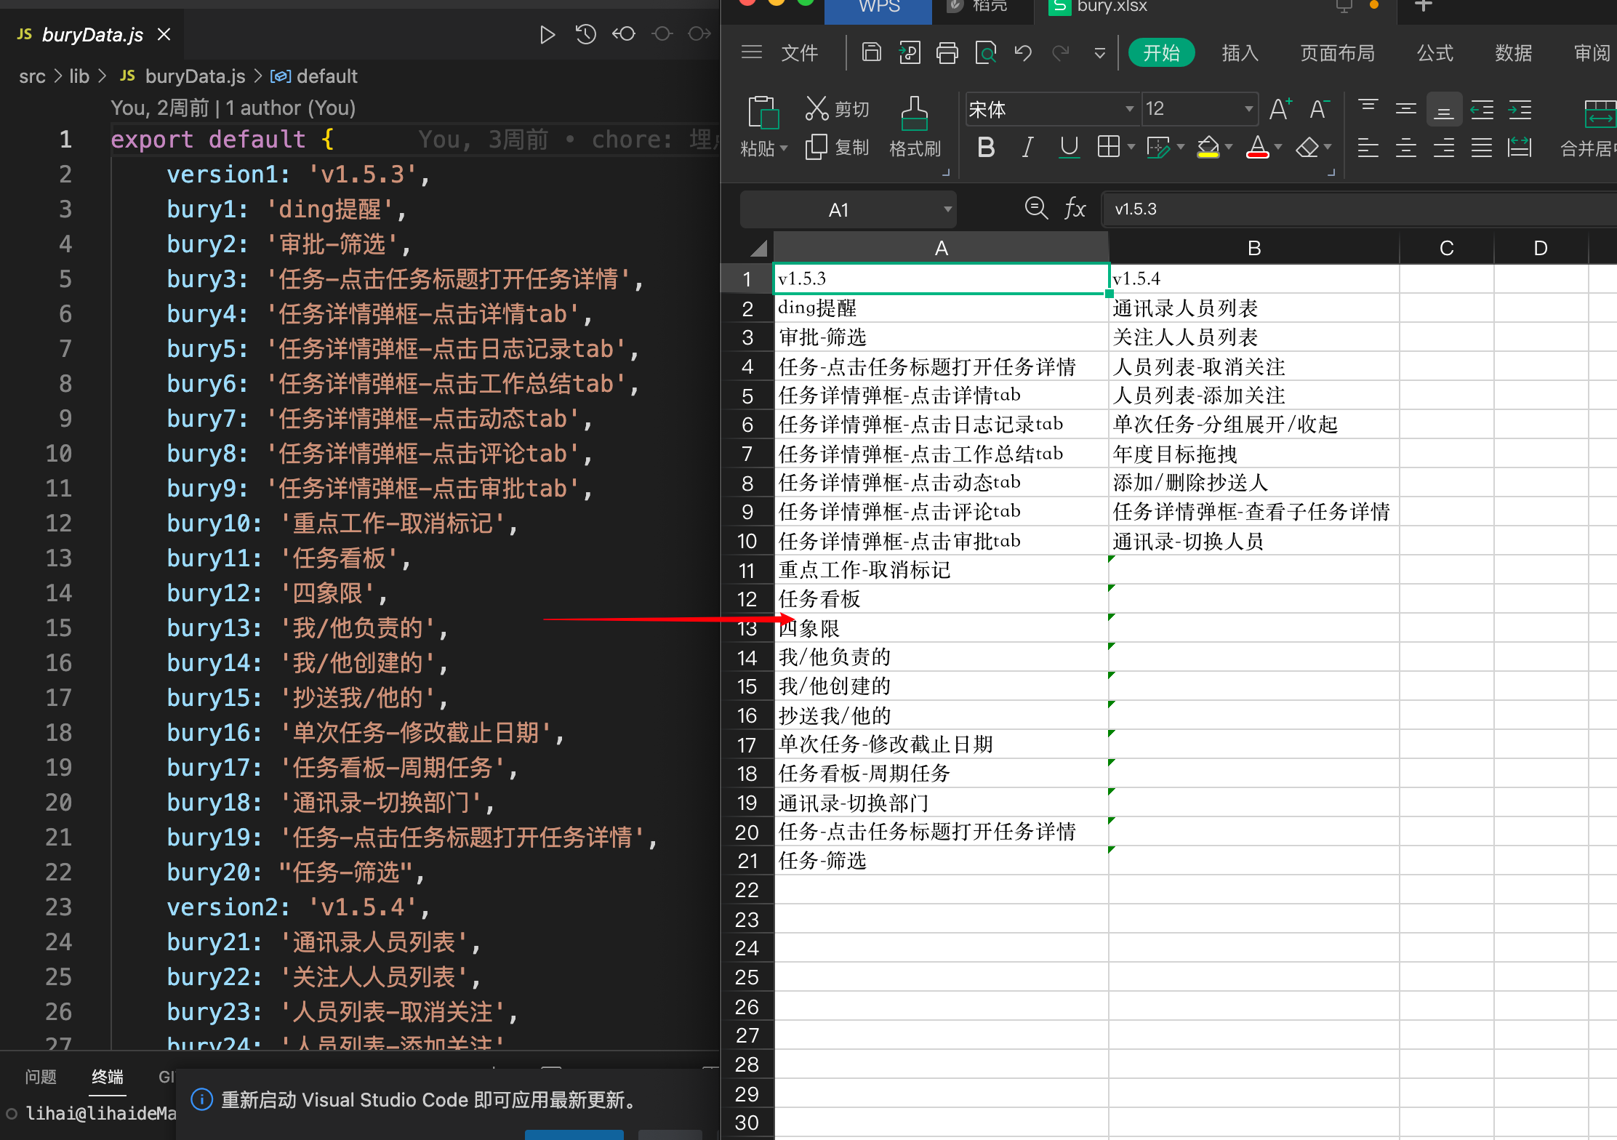Select cell B1 containing v1.5.4

coord(1253,278)
